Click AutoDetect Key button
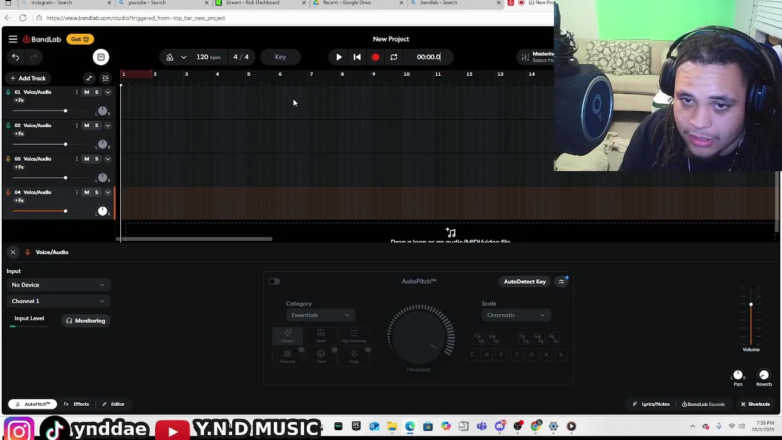782x440 pixels. 525,282
